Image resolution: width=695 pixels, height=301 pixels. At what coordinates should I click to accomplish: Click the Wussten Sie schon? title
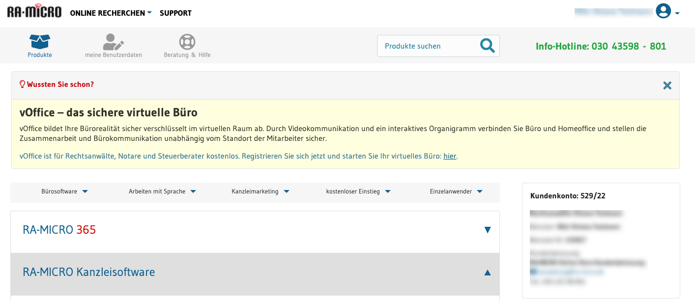point(60,84)
